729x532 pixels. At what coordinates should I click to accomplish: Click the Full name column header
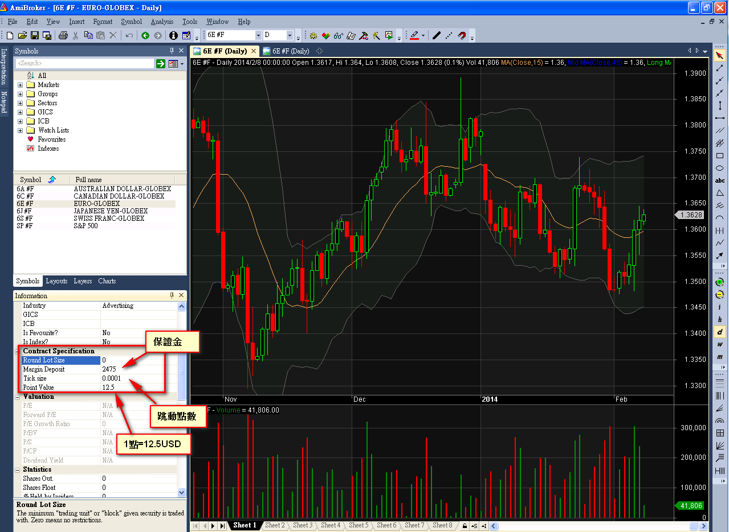point(123,179)
